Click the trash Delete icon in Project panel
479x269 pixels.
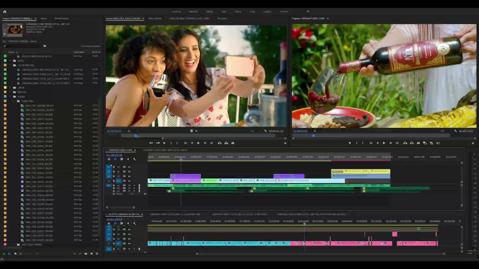[97, 254]
